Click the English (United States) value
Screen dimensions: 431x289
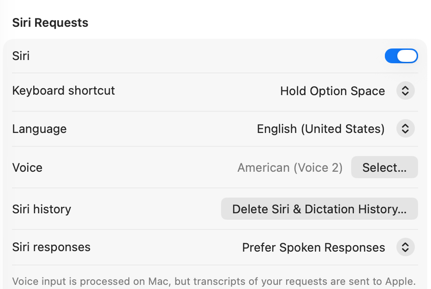click(321, 129)
